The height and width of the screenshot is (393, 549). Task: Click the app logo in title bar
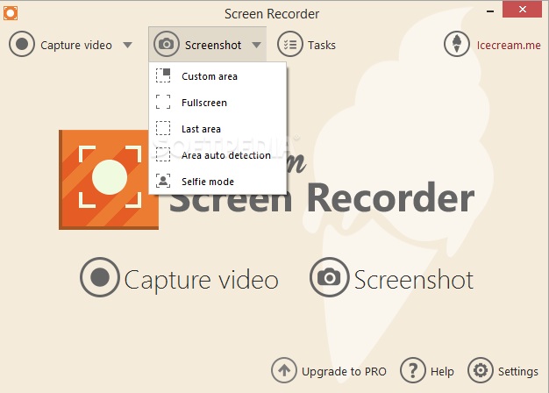11,13
